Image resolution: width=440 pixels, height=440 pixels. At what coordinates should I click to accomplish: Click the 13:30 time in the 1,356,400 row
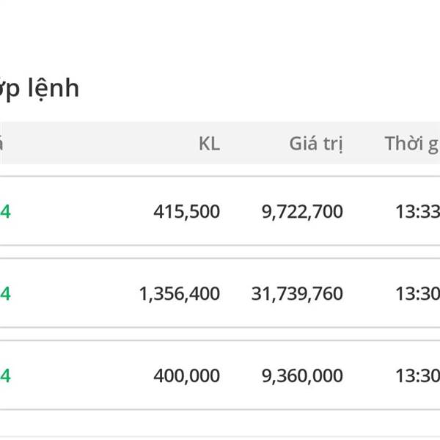(x=417, y=294)
